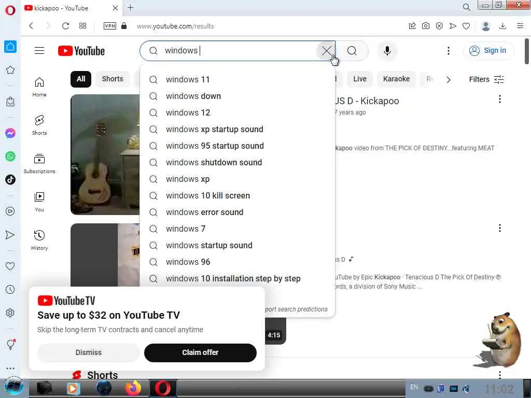
Task: Open a new tab with the plus button
Action: click(x=130, y=8)
